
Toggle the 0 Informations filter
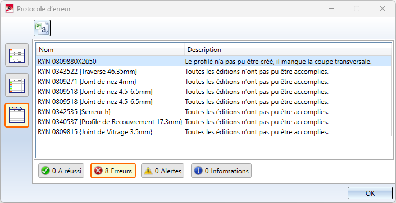pyautogui.click(x=221, y=171)
